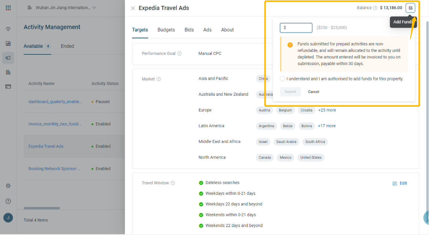Image resolution: width=429 pixels, height=235 pixels.
Task: Click the Austria market tag
Action: [264, 110]
